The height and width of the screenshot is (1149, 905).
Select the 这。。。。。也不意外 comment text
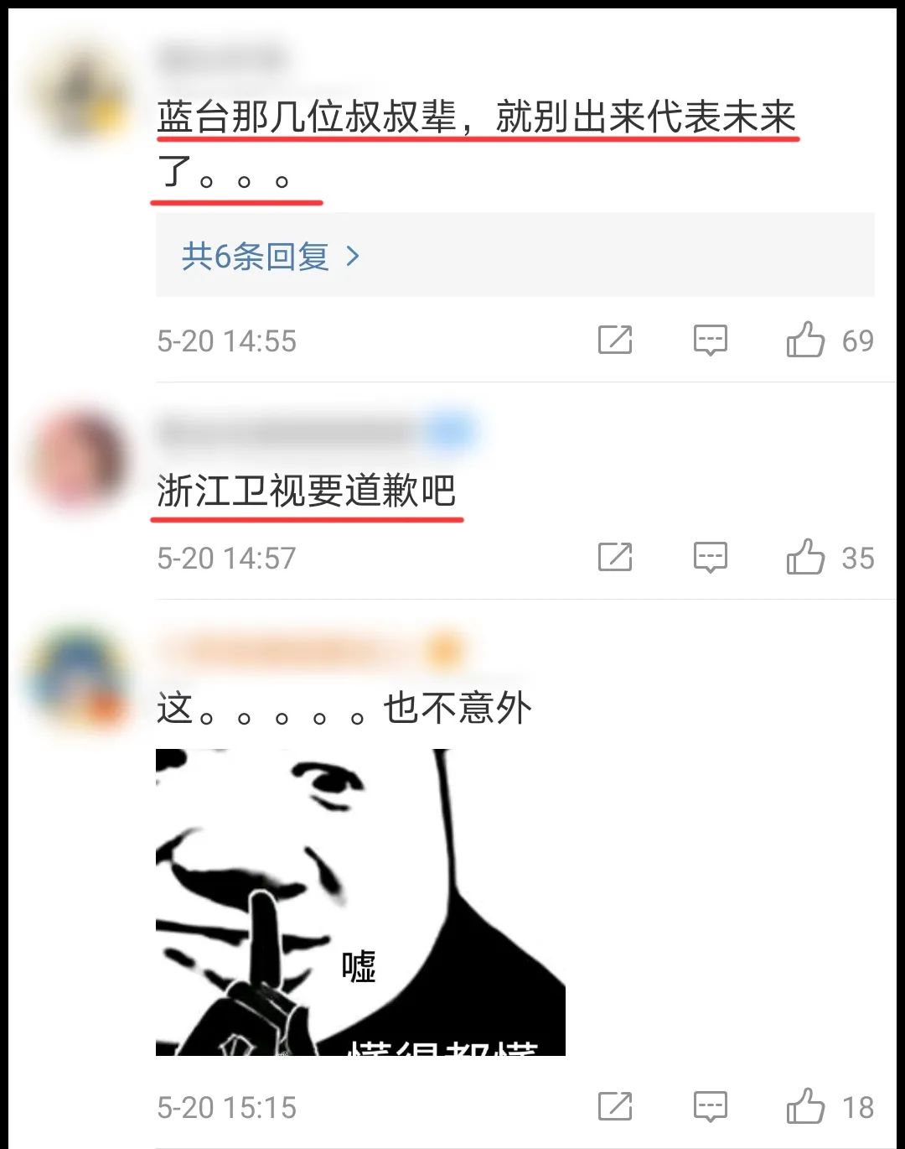tap(344, 709)
